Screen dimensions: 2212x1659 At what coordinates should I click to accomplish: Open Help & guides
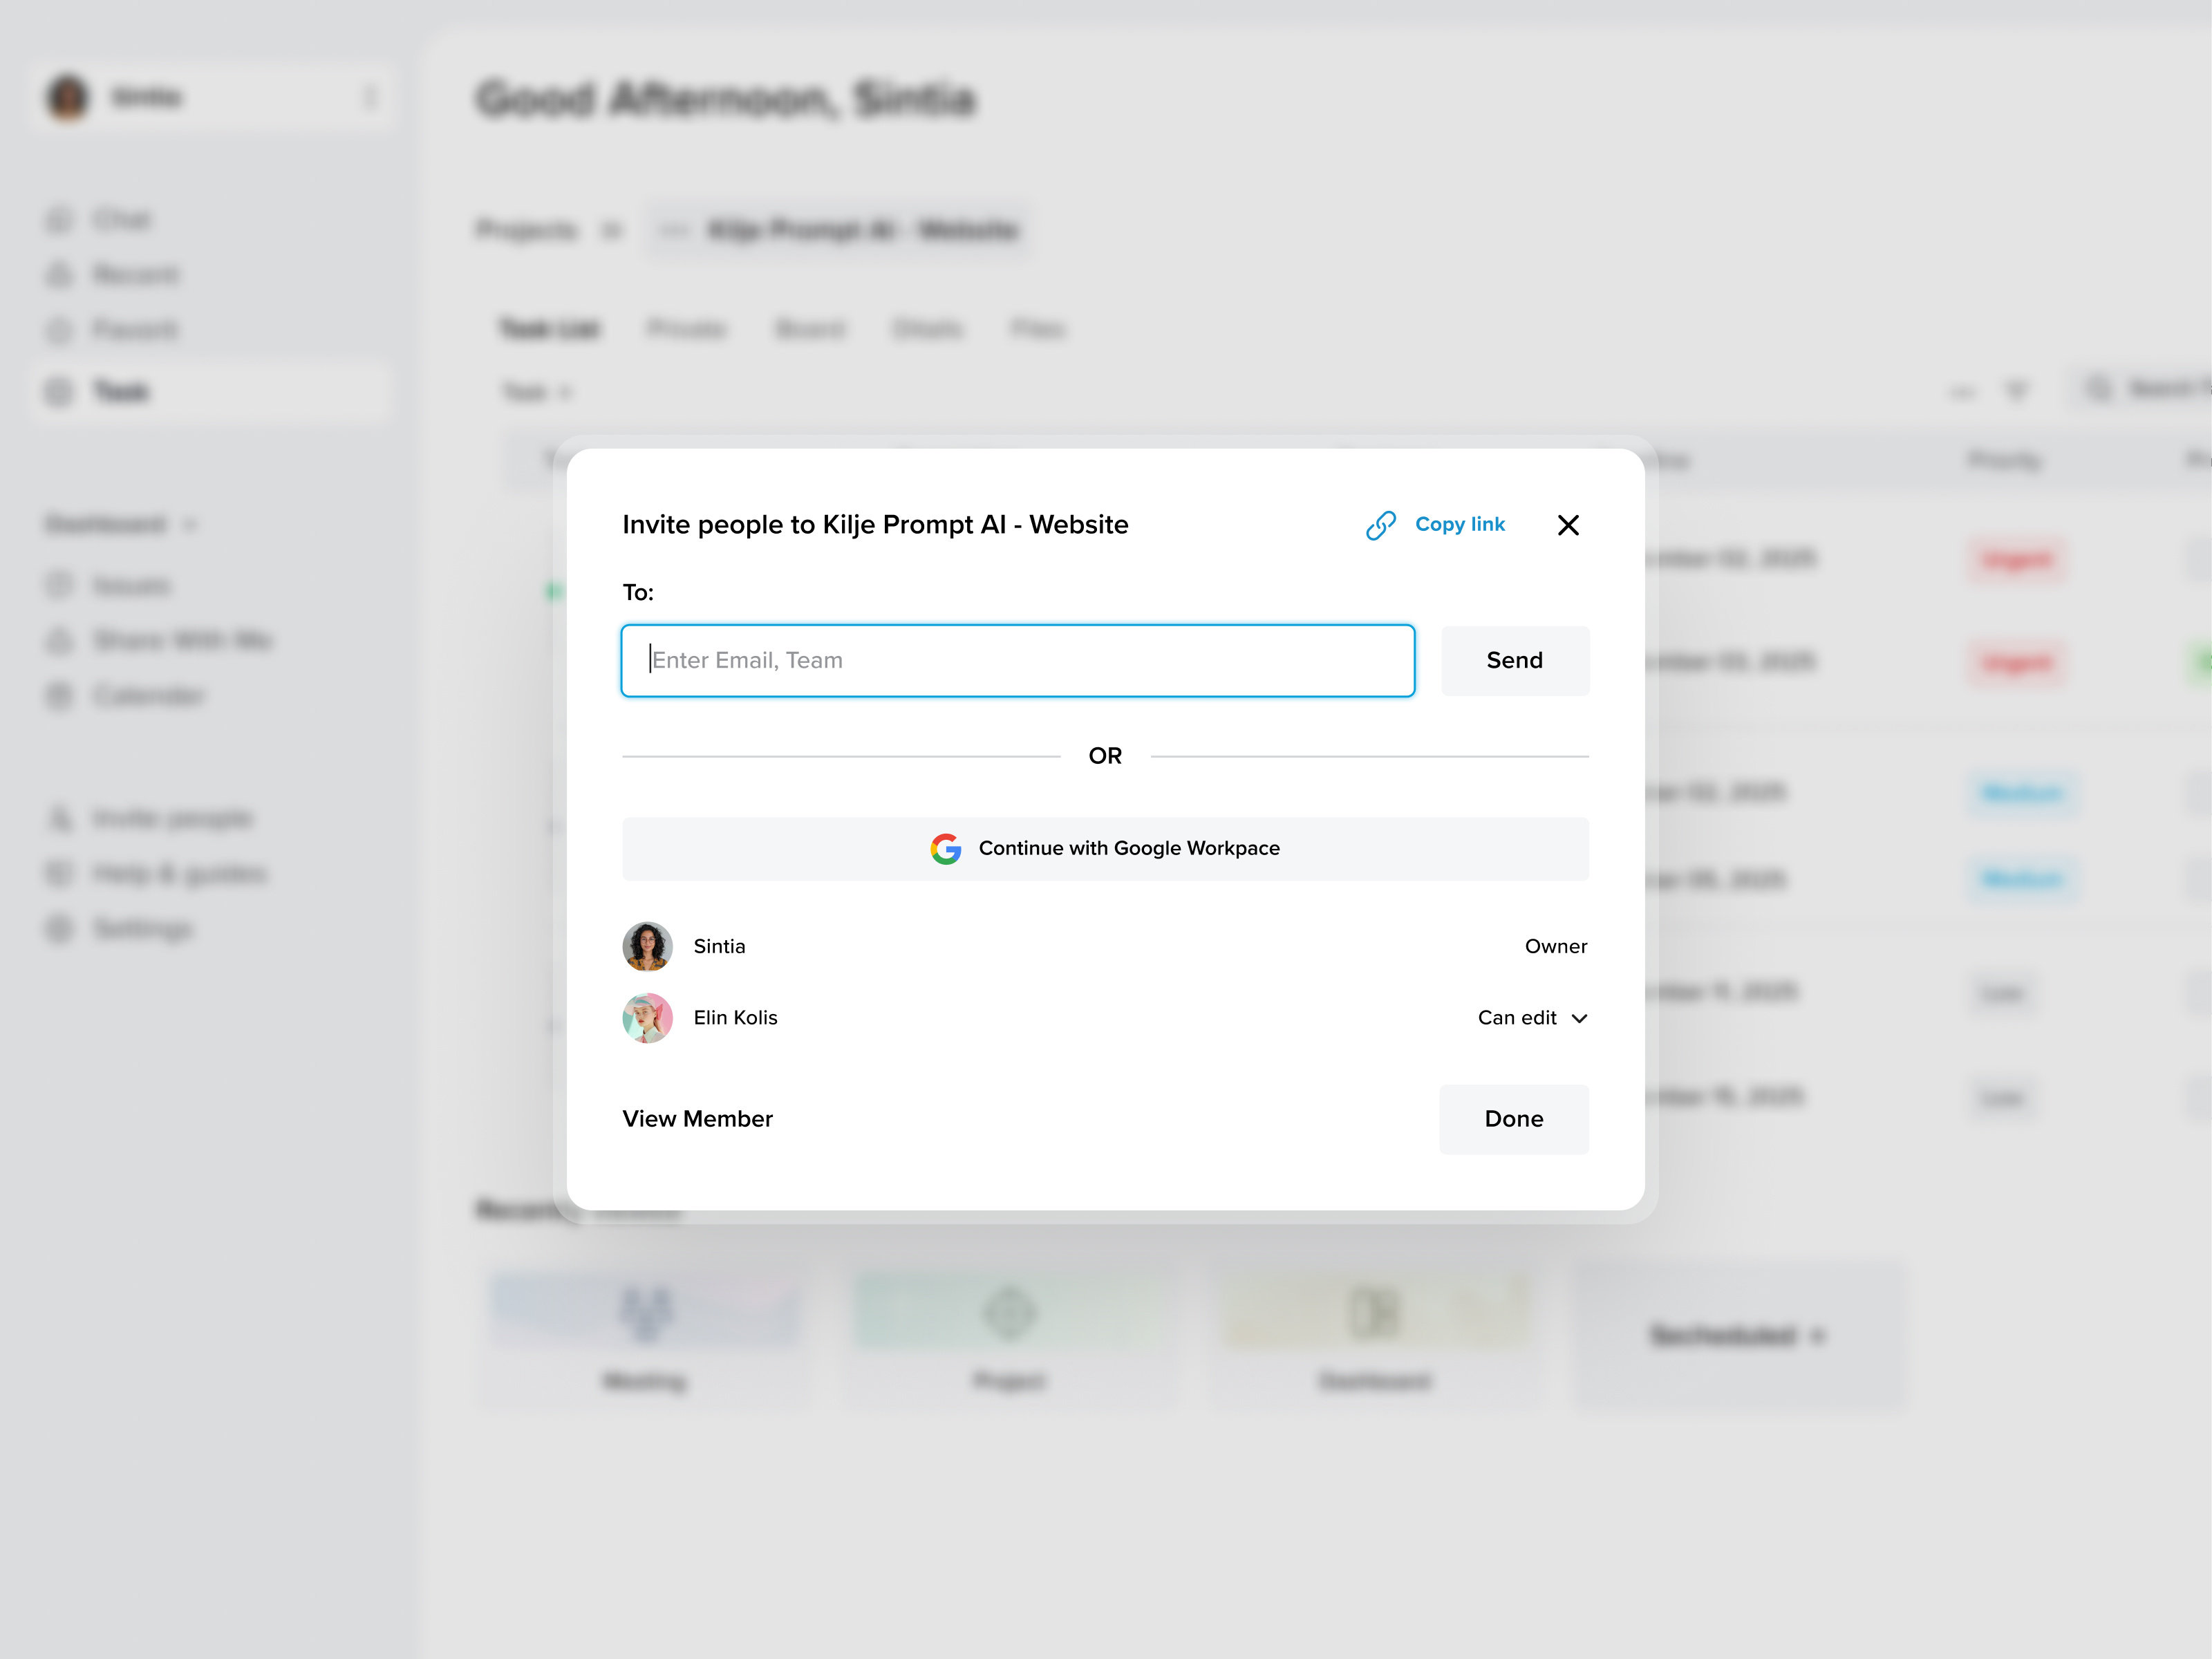click(x=180, y=873)
